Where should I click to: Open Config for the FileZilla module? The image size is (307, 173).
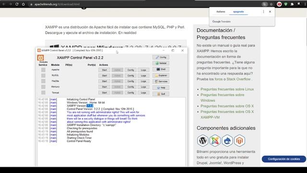pos(130,81)
